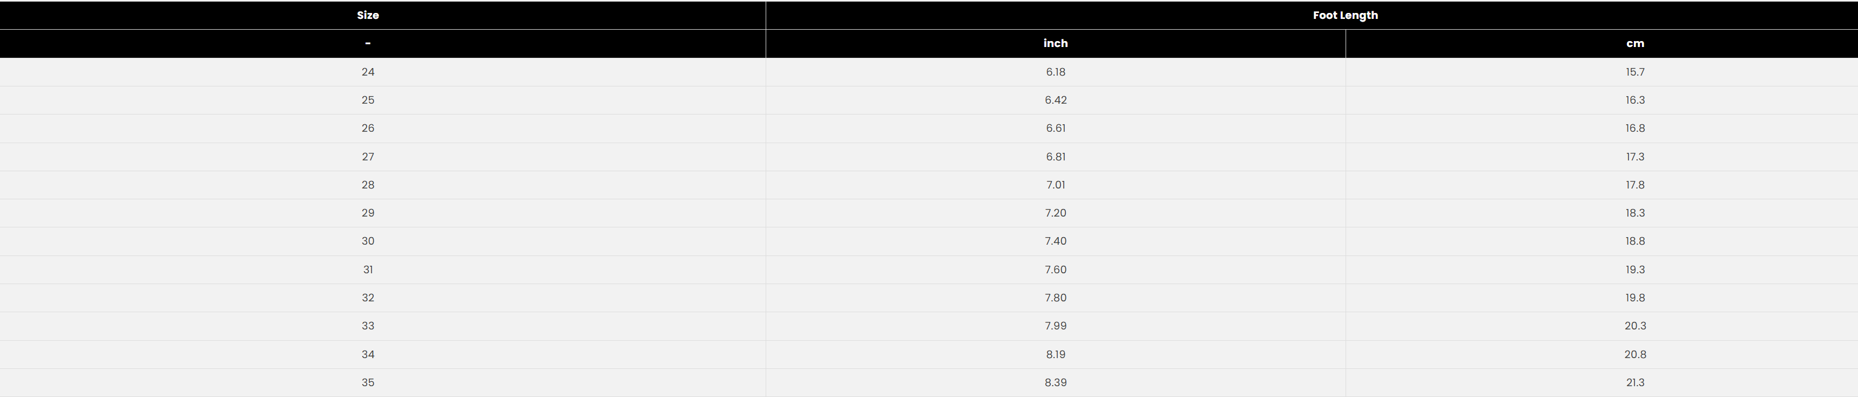Click the size 24 cell
The width and height of the screenshot is (1858, 397).
click(368, 72)
